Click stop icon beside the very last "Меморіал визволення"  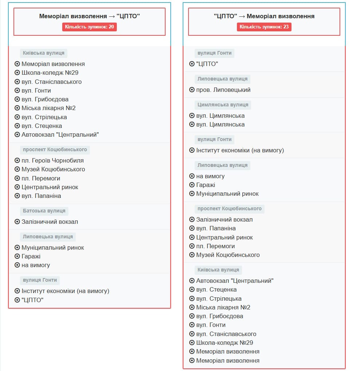tap(192, 360)
